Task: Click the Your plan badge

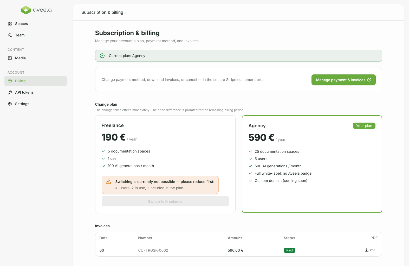Action: coord(364,126)
